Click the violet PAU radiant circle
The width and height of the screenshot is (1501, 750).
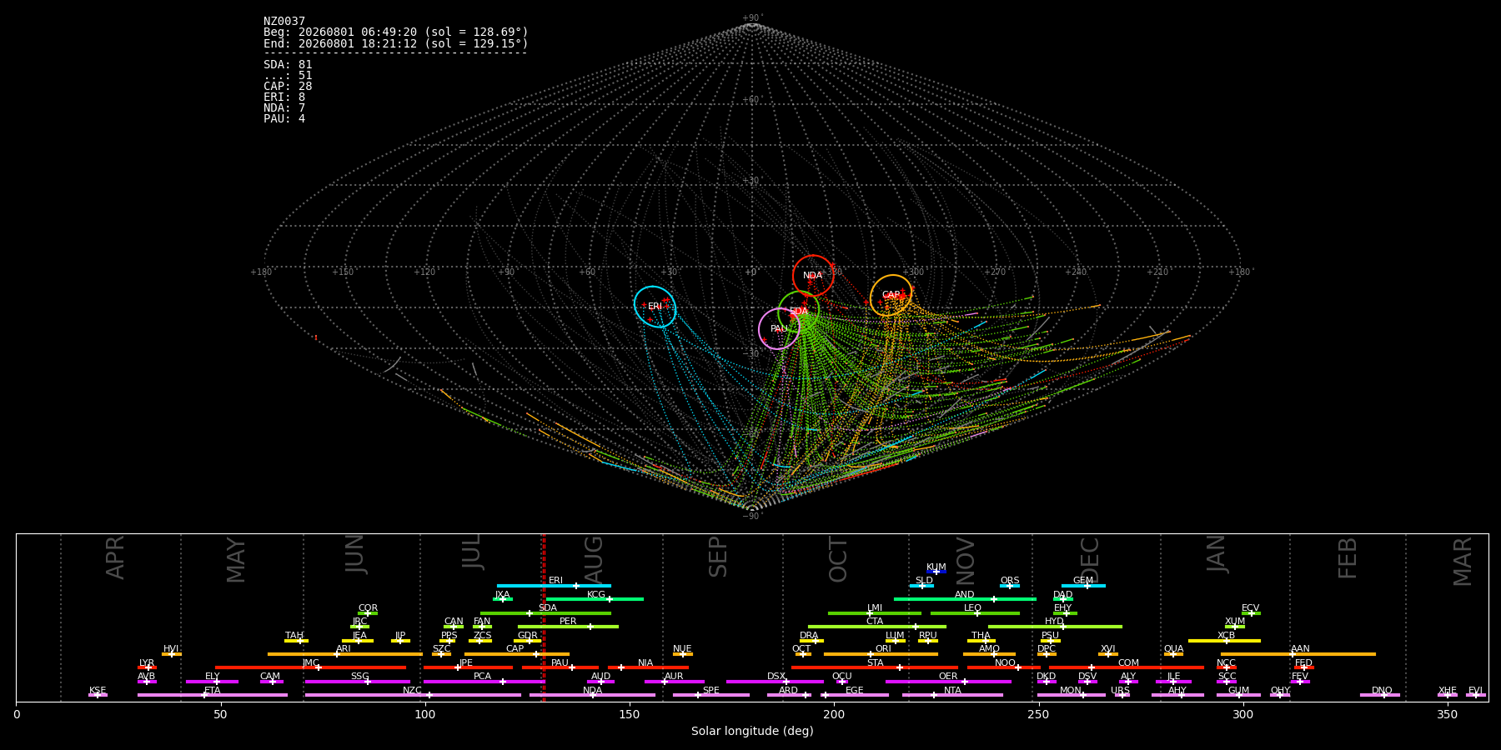point(779,329)
